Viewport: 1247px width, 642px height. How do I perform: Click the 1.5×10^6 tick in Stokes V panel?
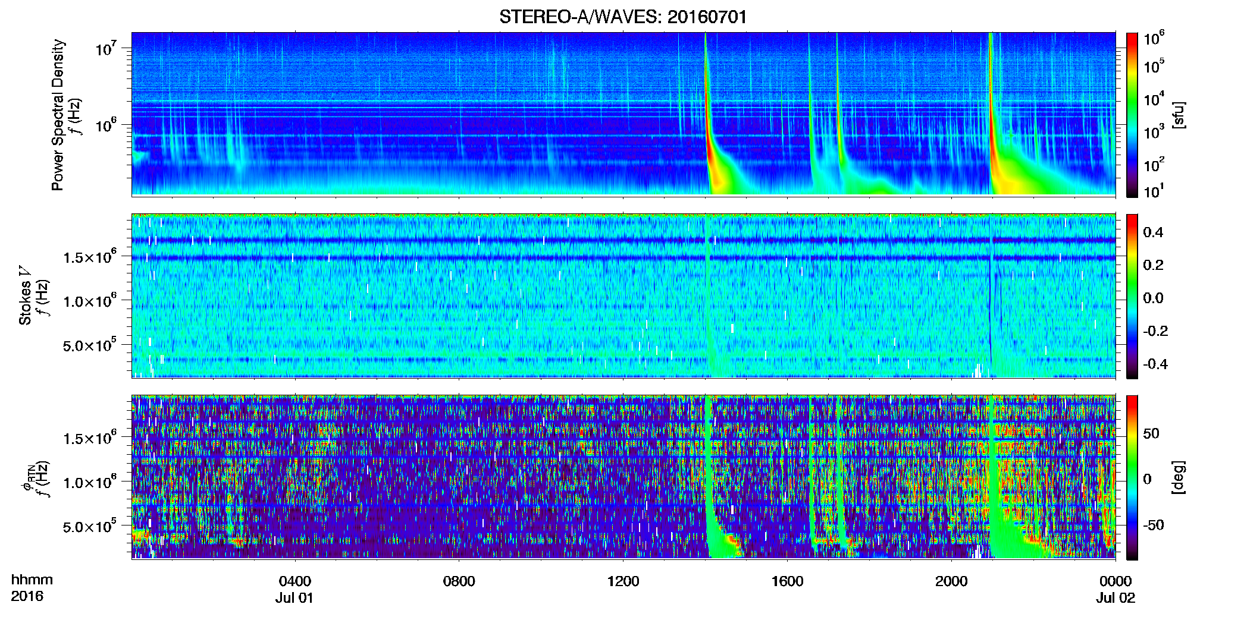click(x=89, y=256)
